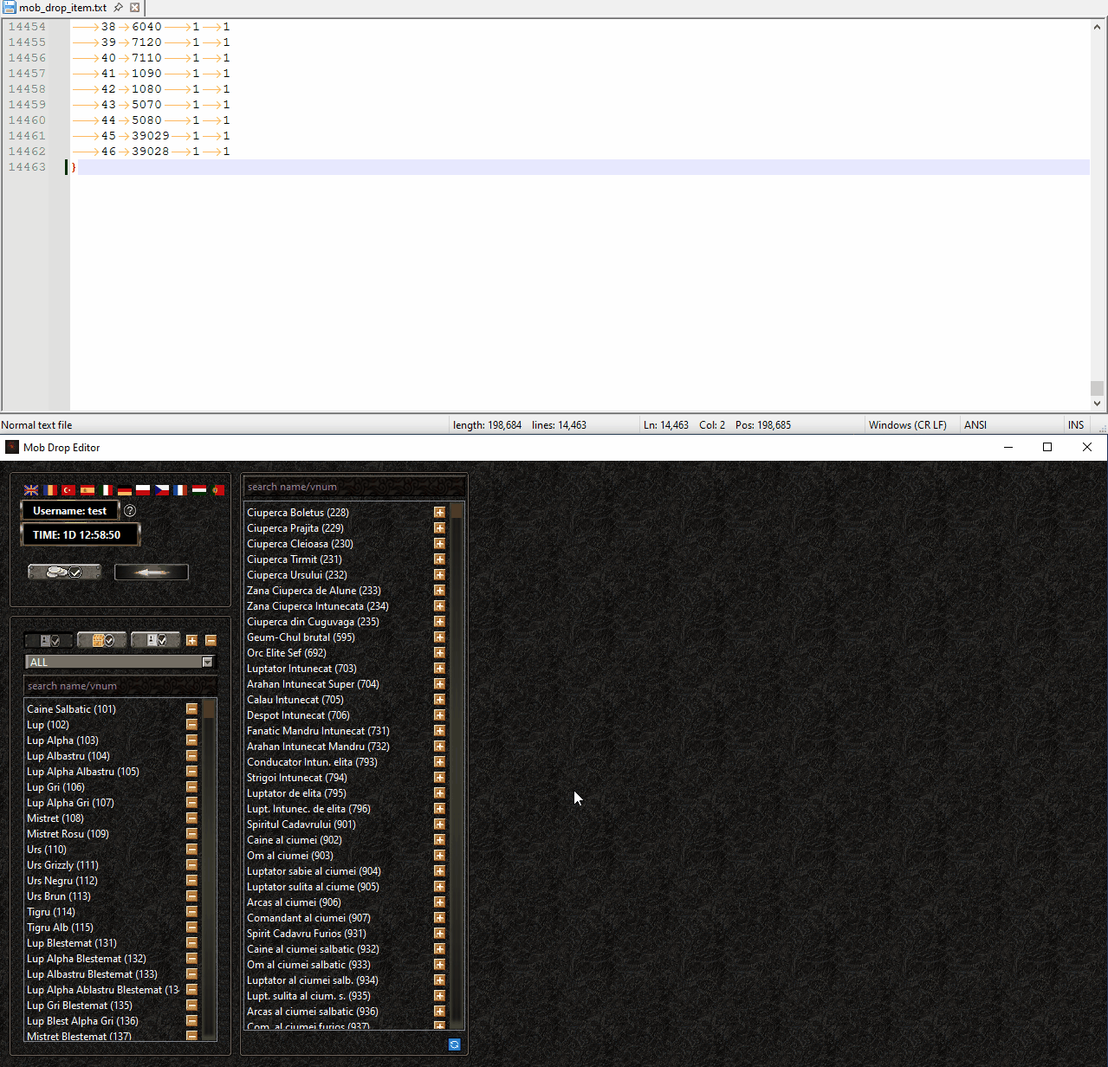Image resolution: width=1108 pixels, height=1067 pixels.
Task: Click the INS indicator in the status bar
Action: point(1076,425)
